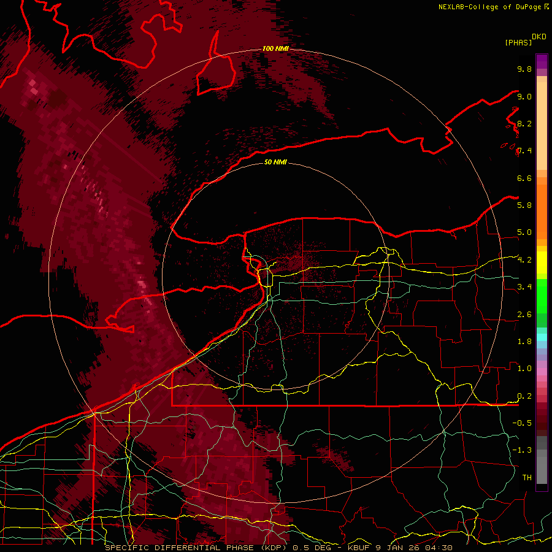Click the bright green color bar segment
The height and width of the screenshot is (552, 552).
[542, 296]
